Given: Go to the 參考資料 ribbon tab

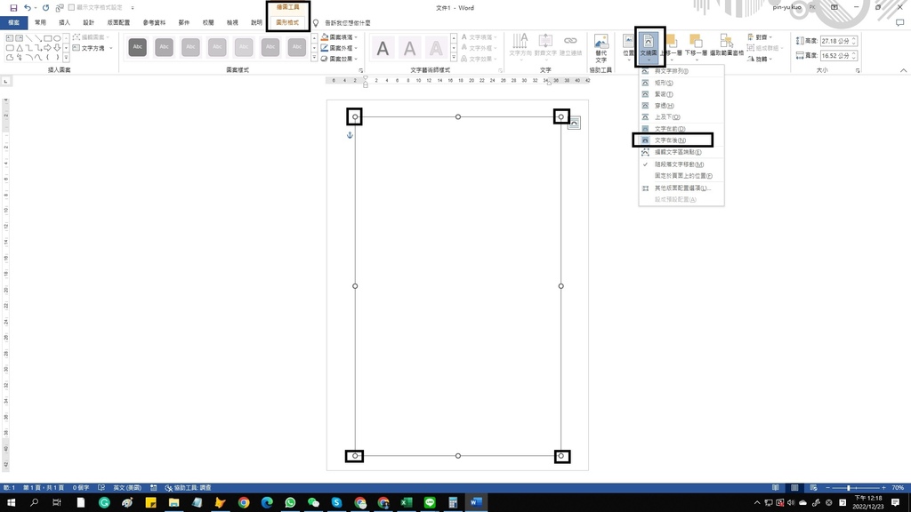Looking at the screenshot, I should click(154, 22).
